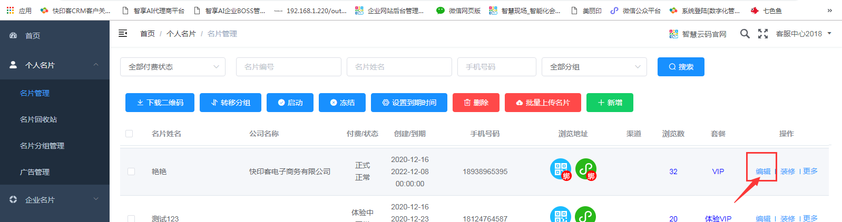Click 下载二维码 download button

point(160,103)
